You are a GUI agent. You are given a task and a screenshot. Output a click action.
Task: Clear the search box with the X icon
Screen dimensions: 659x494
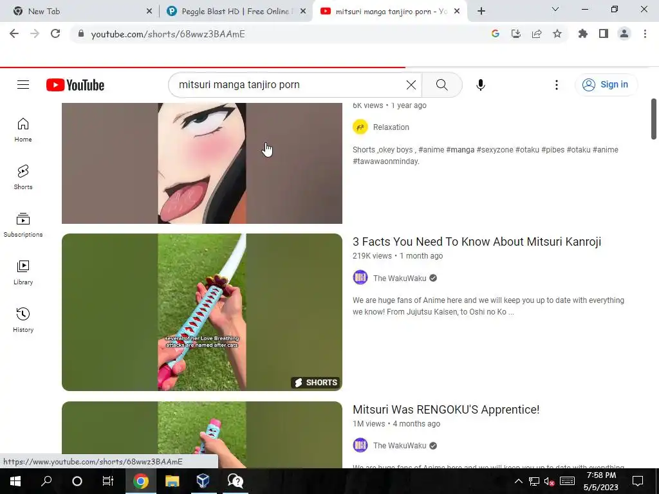411,85
